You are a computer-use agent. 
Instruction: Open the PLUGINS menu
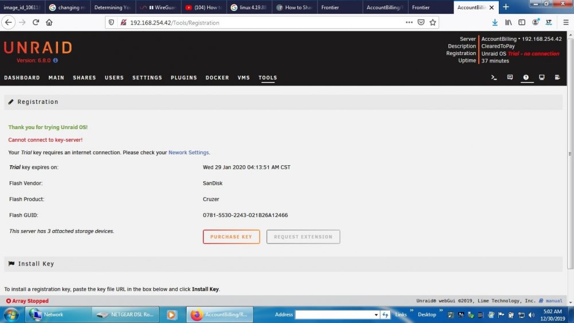184,77
